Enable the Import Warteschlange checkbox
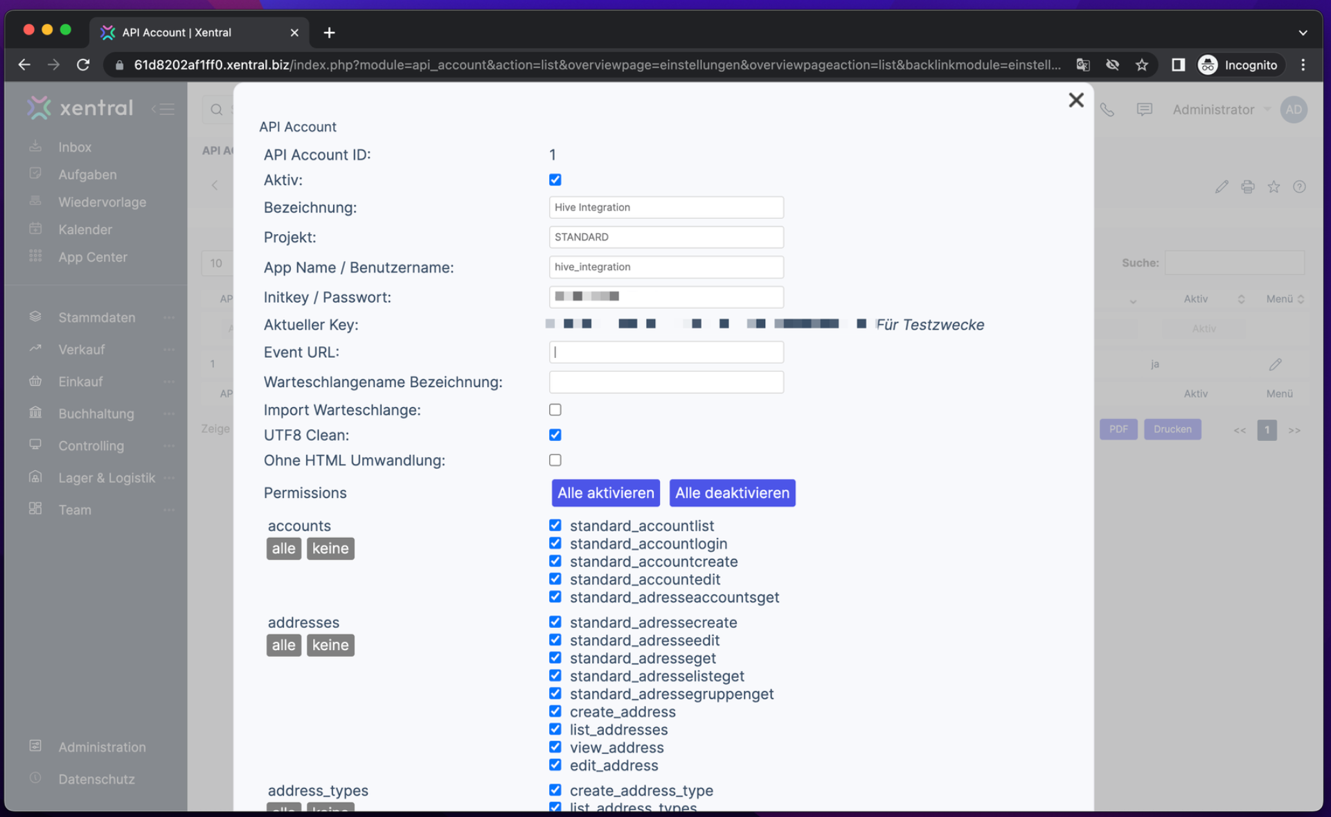Screen dimensions: 1331x817 pyautogui.click(x=555, y=409)
